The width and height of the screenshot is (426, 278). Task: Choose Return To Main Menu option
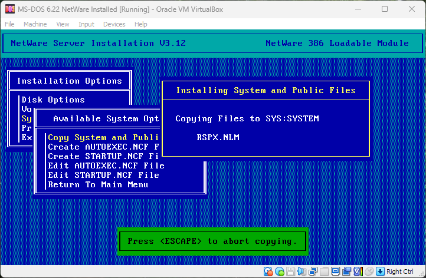(98, 184)
